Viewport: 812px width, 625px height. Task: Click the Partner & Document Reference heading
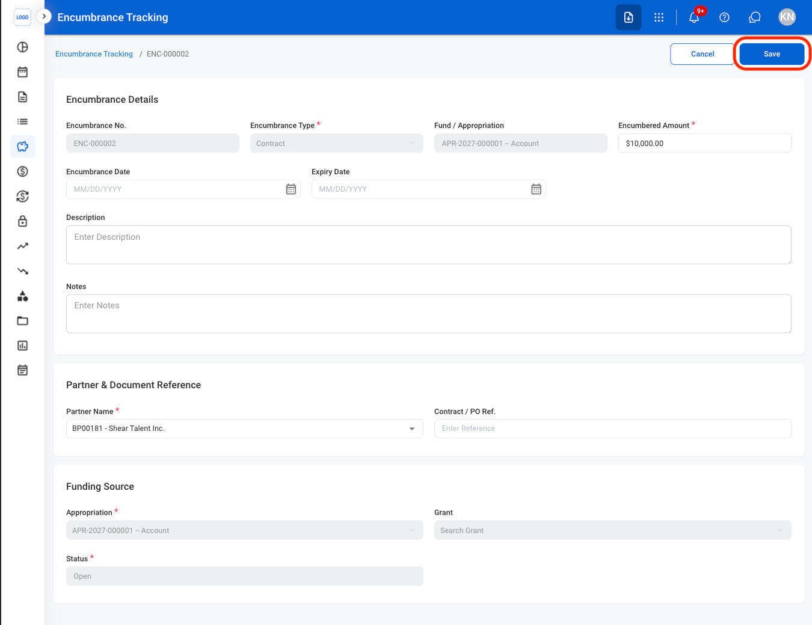134,385
